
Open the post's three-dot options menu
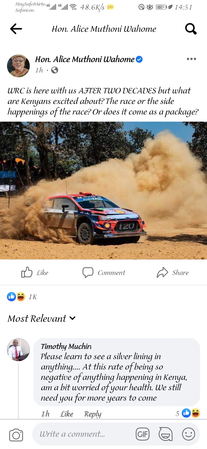pos(191,59)
